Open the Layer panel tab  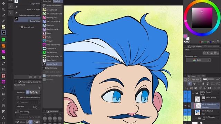pos(192,76)
